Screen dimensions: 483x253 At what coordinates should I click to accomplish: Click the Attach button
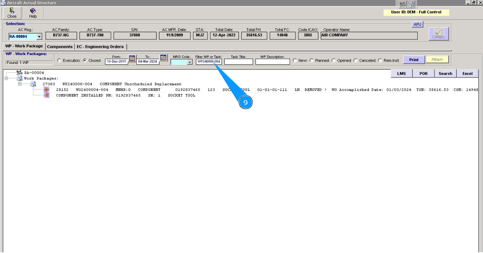click(x=437, y=60)
